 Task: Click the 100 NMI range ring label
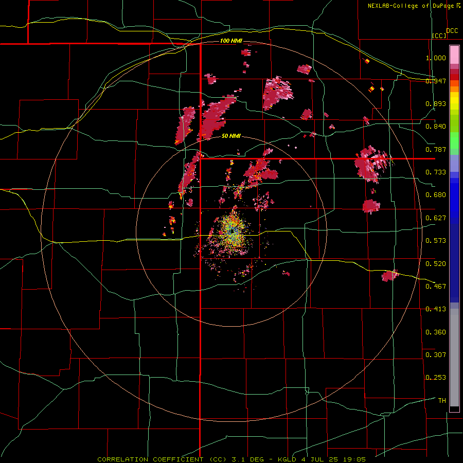[x=231, y=41]
